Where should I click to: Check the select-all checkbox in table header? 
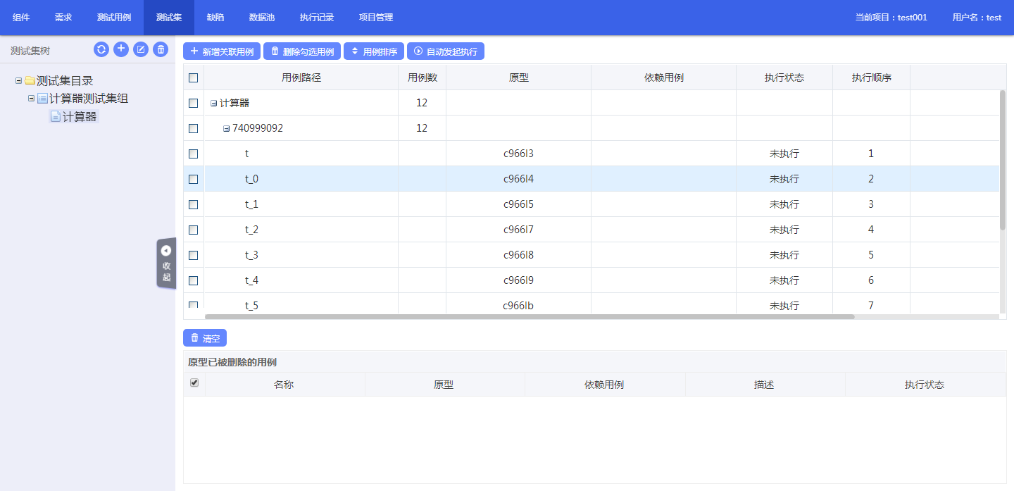coord(194,77)
